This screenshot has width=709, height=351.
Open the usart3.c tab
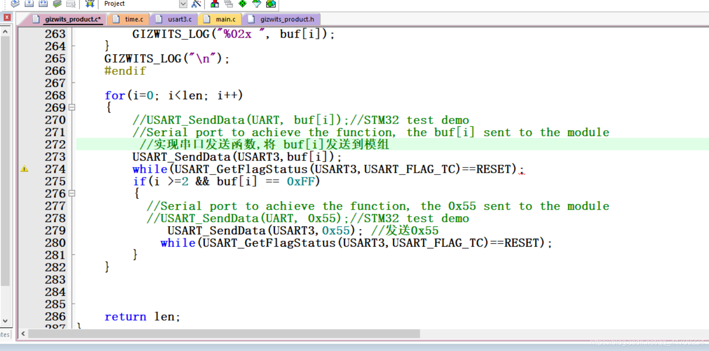tap(175, 19)
